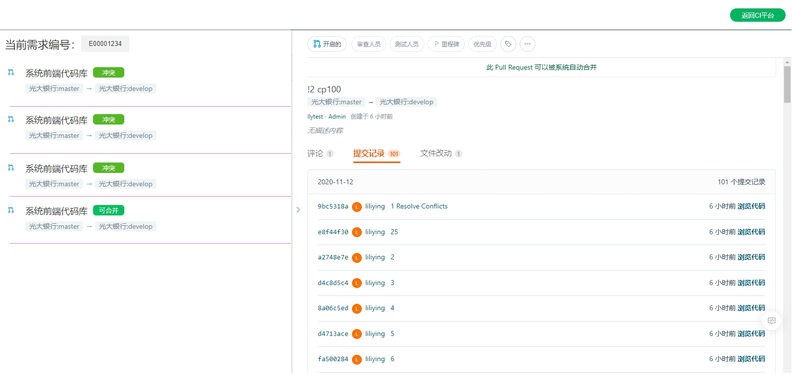Expand the 优先级 priority selector

[x=482, y=44]
